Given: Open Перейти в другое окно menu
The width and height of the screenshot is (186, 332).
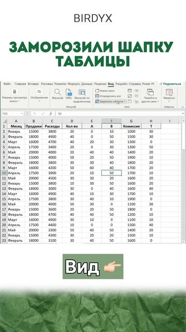Looking at the screenshot, I should pos(150,95).
